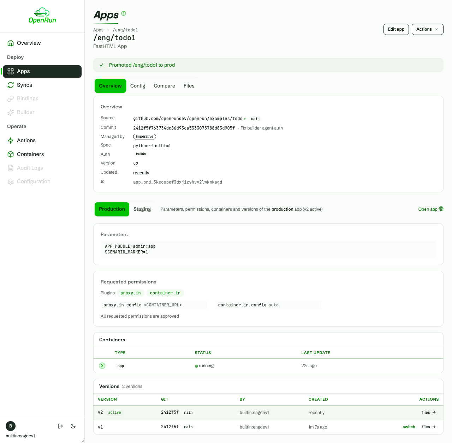This screenshot has width=452, height=443.
Task: Click the main branch tag beside source
Action: pos(255,119)
